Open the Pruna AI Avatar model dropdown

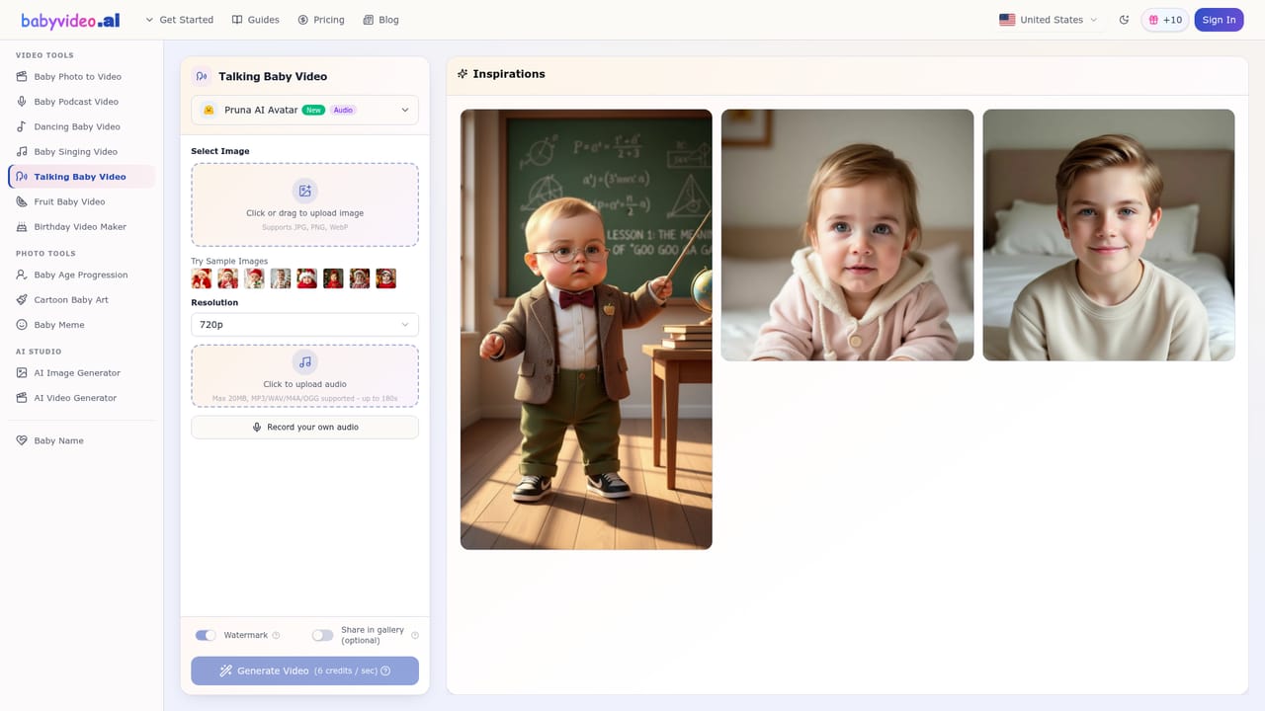[x=304, y=110]
